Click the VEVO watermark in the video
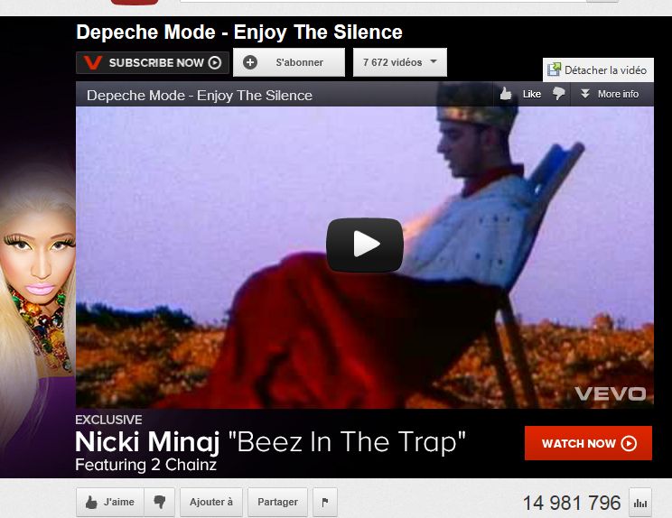This screenshot has width=672, height=518. coord(611,393)
